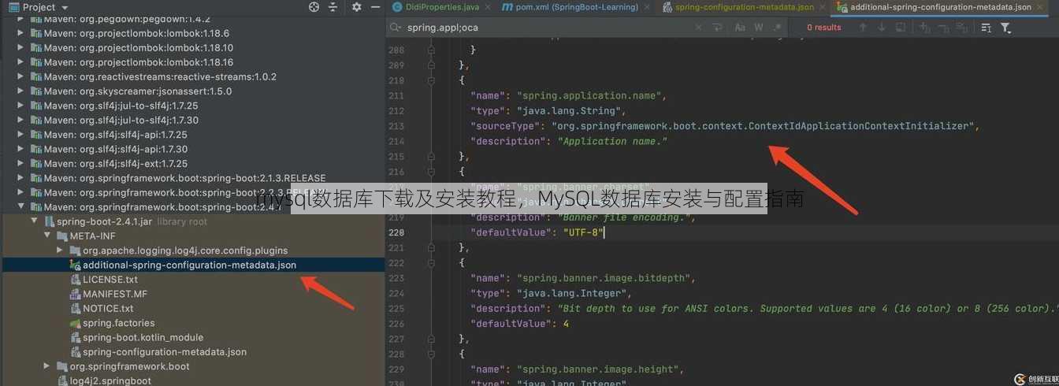Click the "UTF-8" defaultValue in editor
The height and width of the screenshot is (386, 1059).
point(582,232)
